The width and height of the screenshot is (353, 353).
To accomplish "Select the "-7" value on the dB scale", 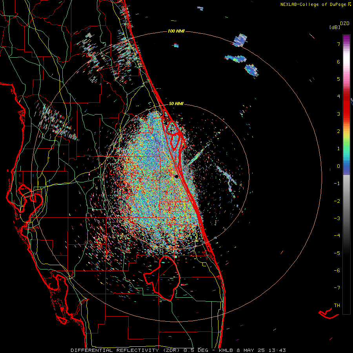I will [x=337, y=288].
